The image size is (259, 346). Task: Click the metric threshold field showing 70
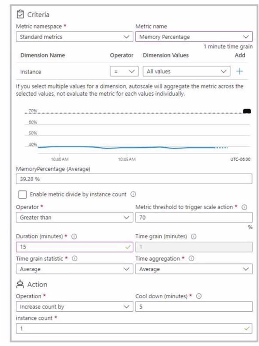pos(194,217)
